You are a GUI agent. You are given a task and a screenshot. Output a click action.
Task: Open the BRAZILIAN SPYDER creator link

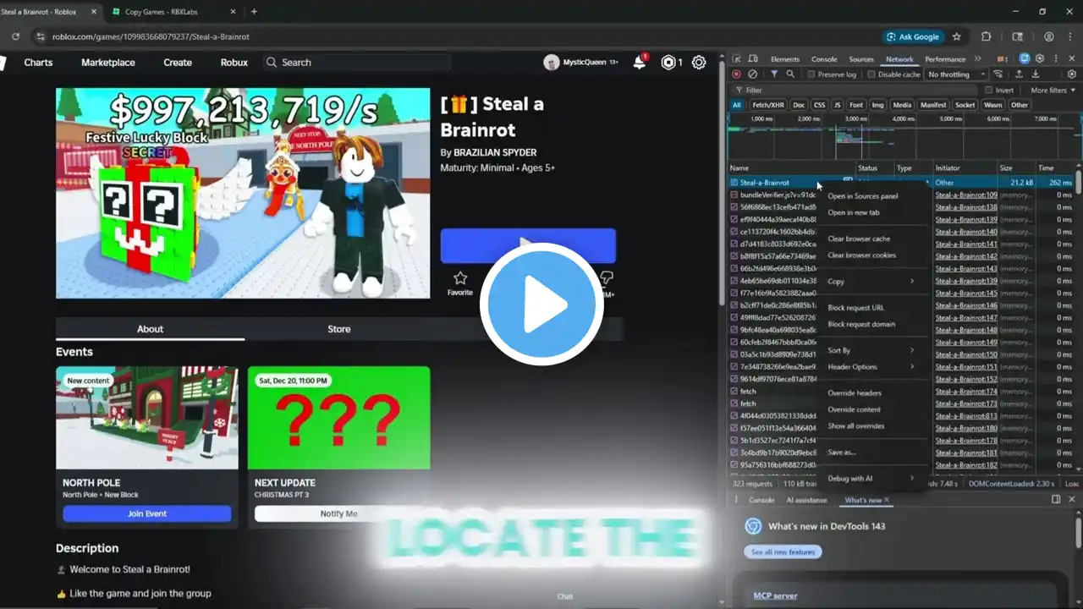click(495, 153)
